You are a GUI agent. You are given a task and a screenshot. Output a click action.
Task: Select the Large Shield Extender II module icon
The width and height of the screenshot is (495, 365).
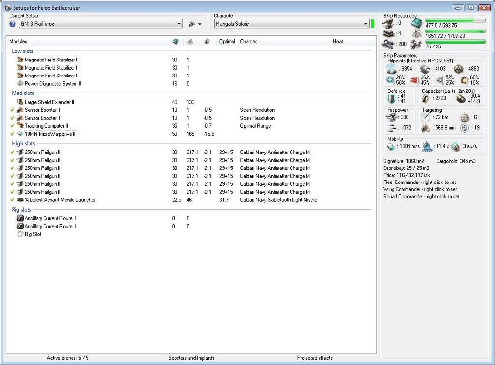20,102
